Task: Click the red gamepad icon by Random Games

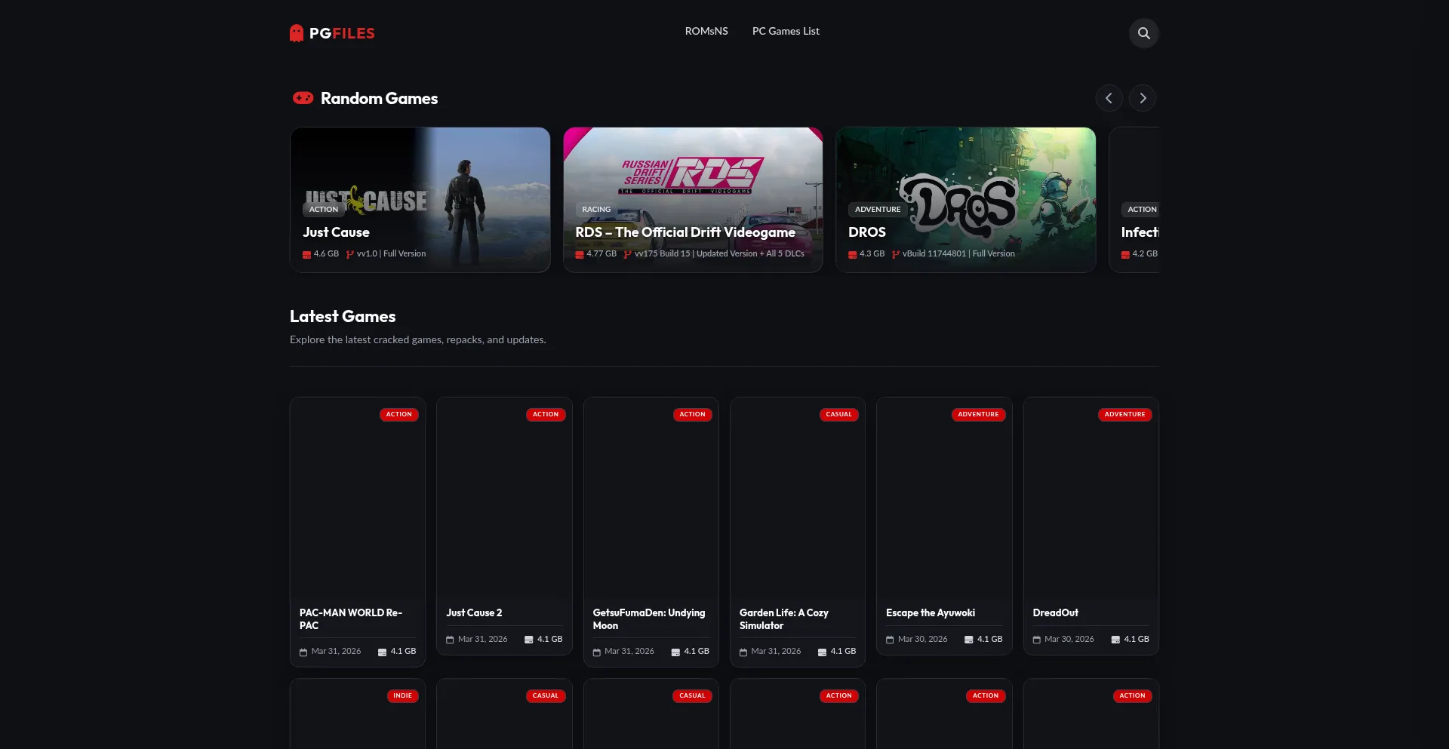Action: pos(303,98)
